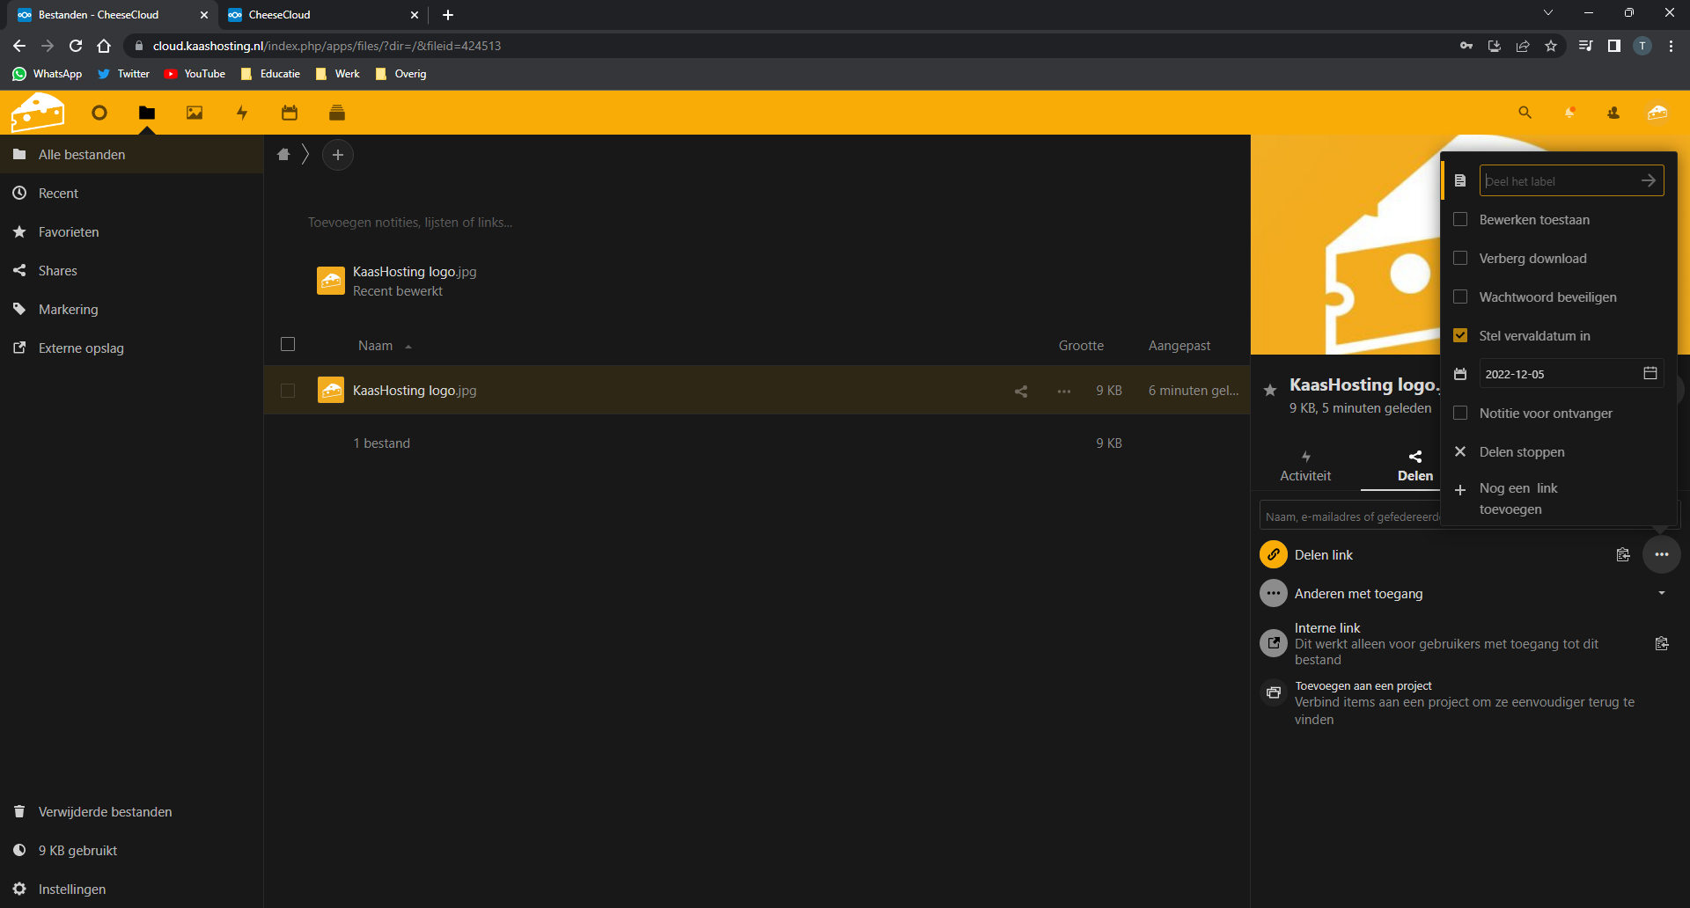Open the Calendar app icon

[x=290, y=113]
